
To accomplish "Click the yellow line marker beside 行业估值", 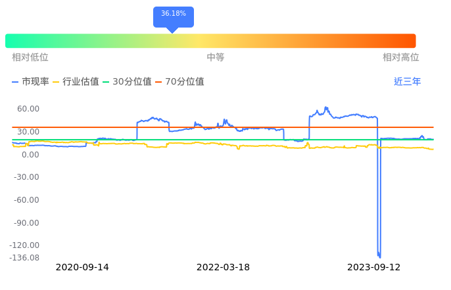I will [56, 82].
